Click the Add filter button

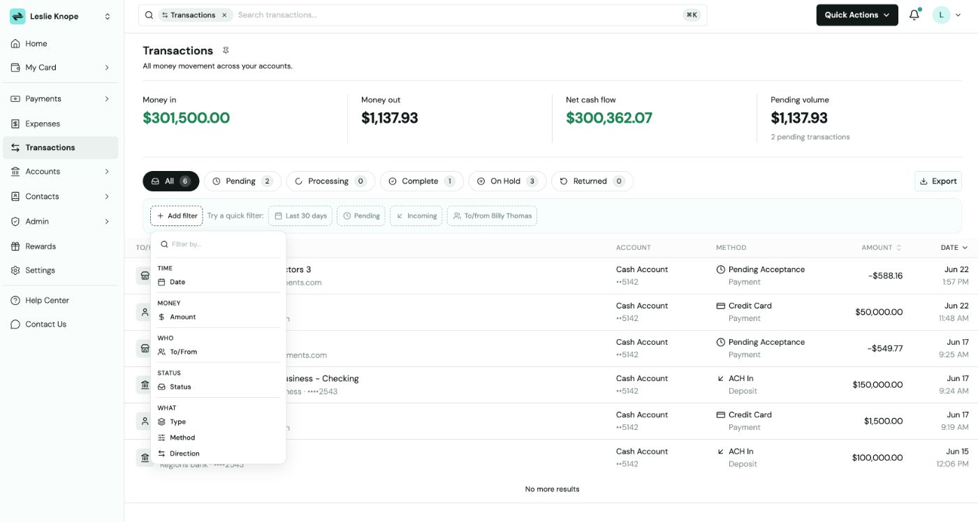point(177,216)
